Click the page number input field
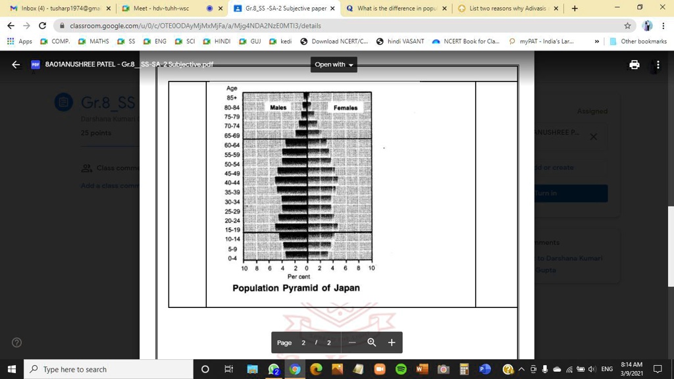 coord(303,342)
